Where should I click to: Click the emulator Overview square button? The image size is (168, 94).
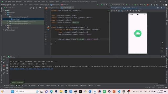pos(130,11)
